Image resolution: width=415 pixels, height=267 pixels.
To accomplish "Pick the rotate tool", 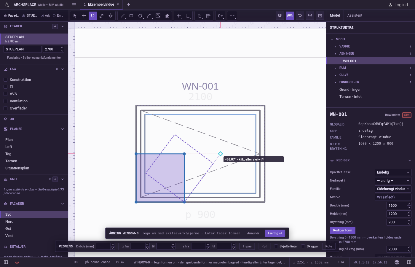I will pyautogui.click(x=93, y=16).
